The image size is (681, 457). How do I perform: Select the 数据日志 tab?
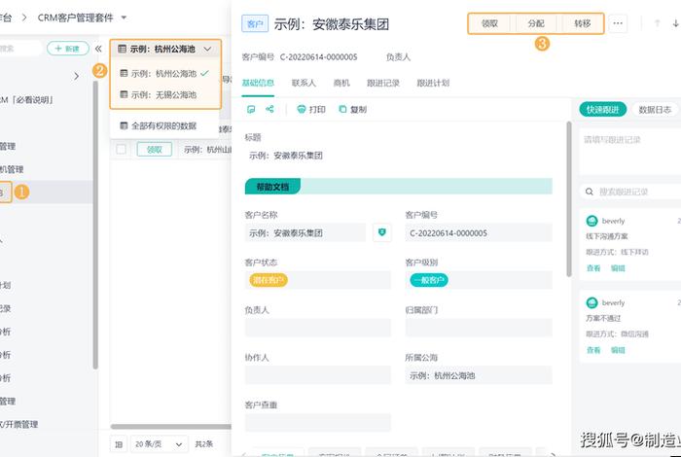pyautogui.click(x=655, y=110)
